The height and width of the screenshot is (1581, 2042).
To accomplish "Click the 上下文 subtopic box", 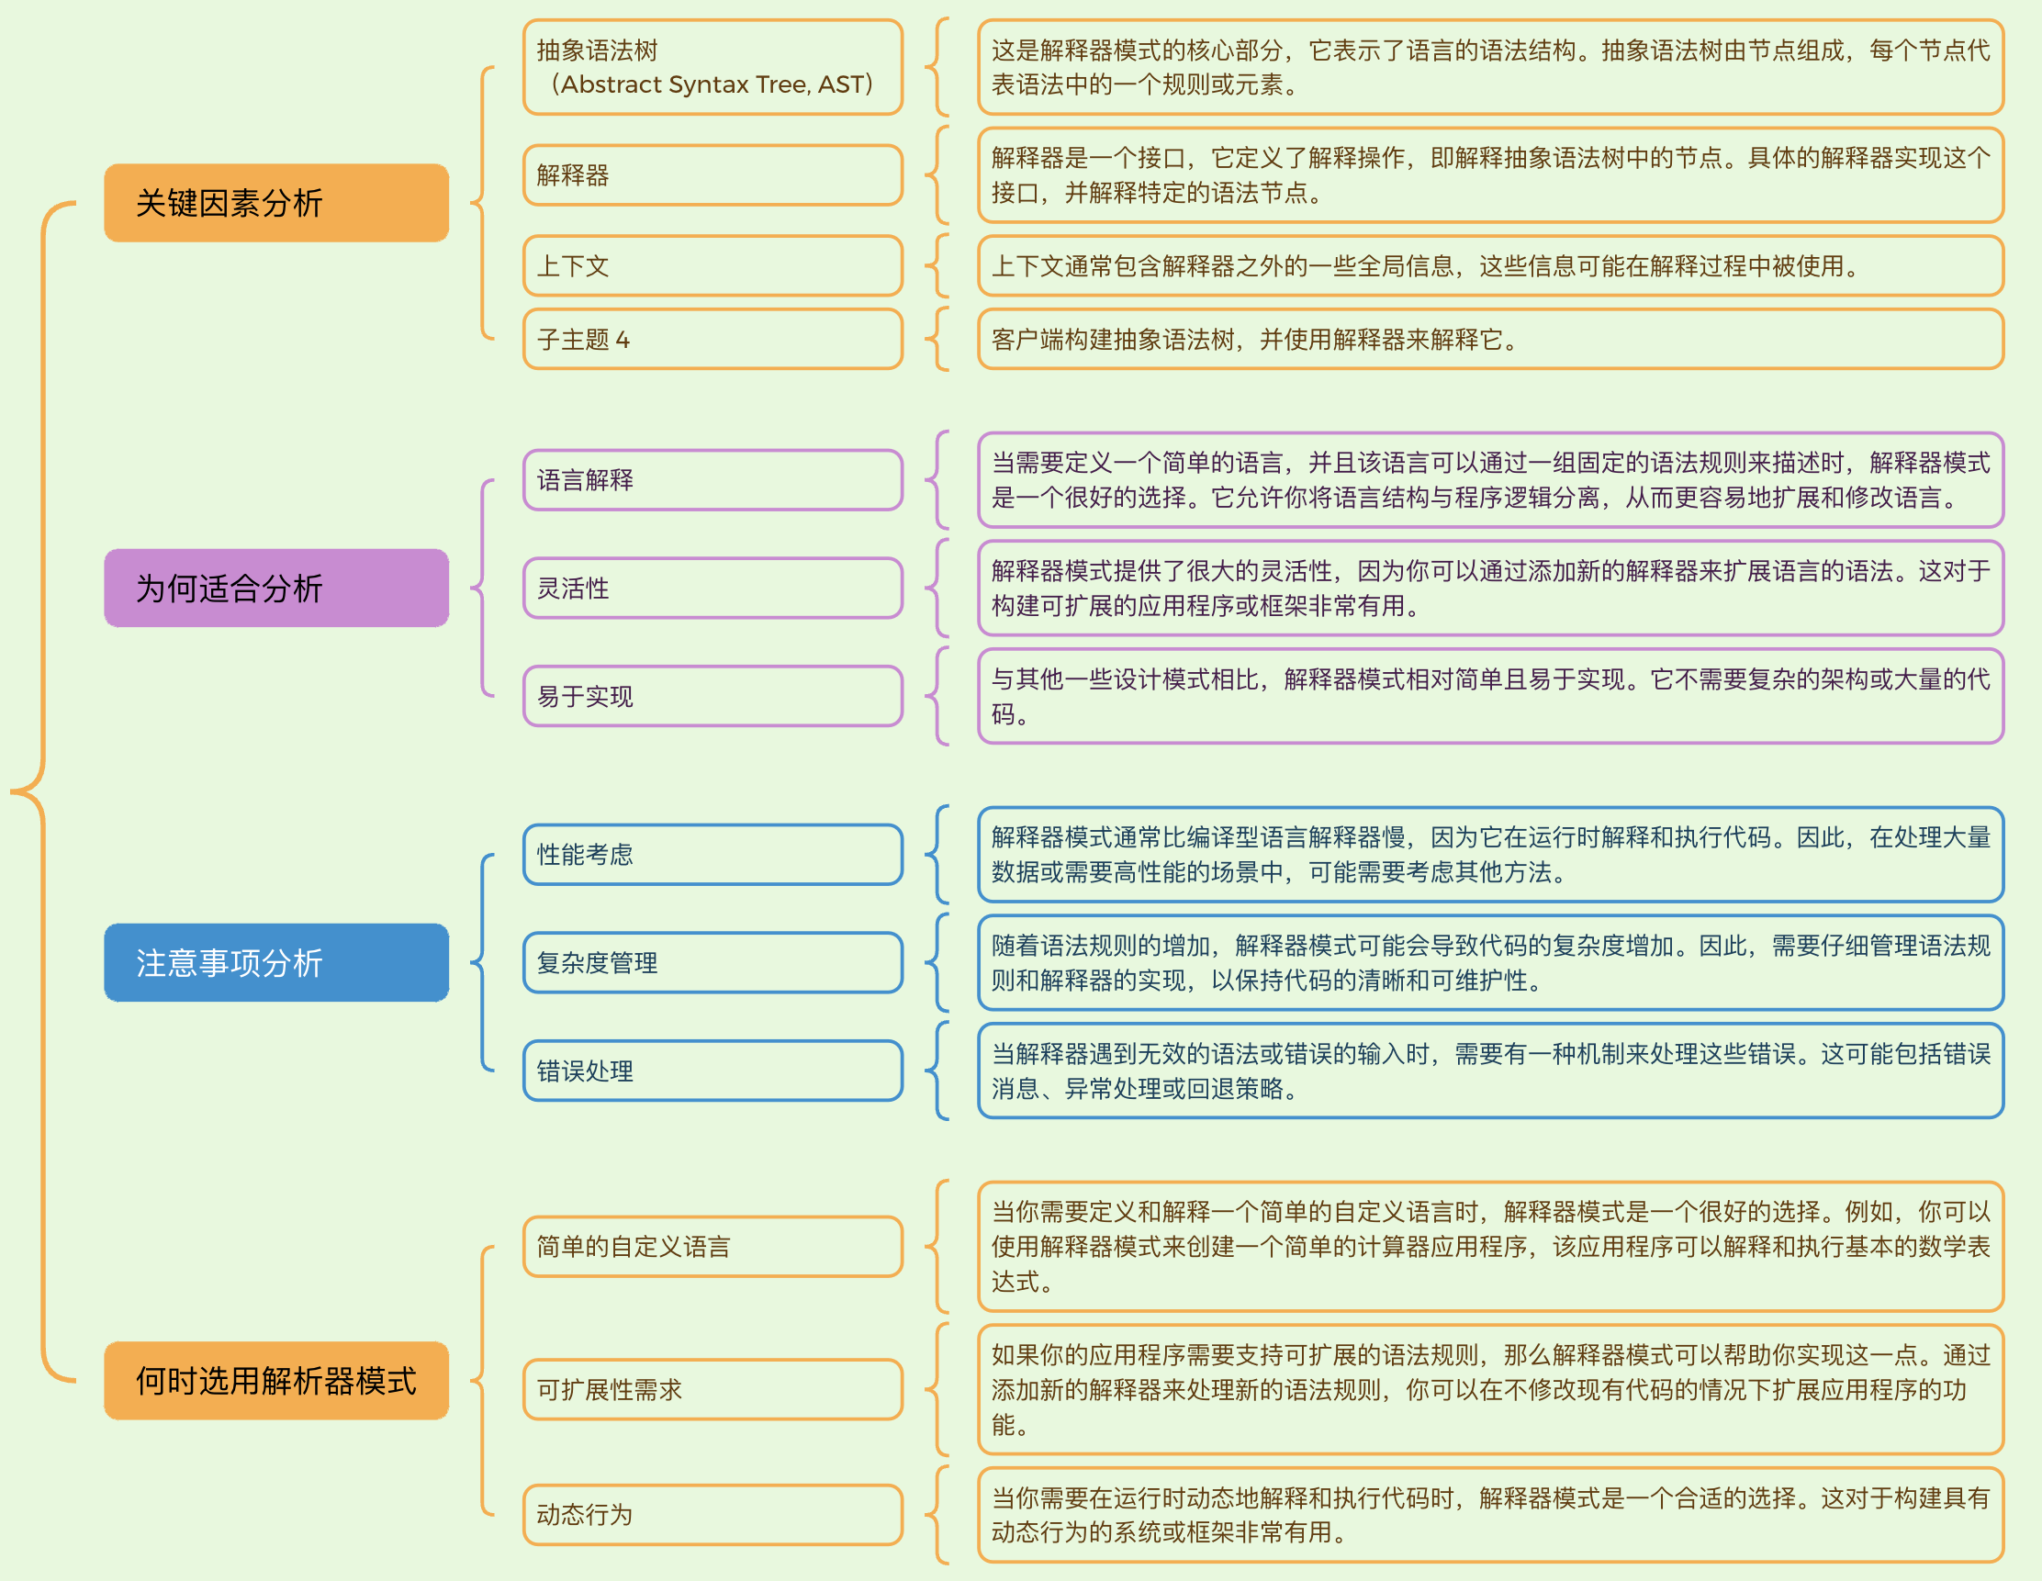I will pyautogui.click(x=712, y=266).
